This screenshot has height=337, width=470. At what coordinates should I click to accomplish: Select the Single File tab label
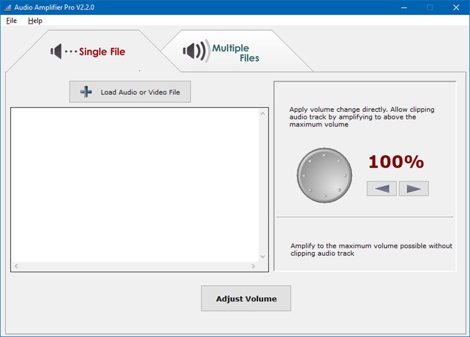pos(102,52)
